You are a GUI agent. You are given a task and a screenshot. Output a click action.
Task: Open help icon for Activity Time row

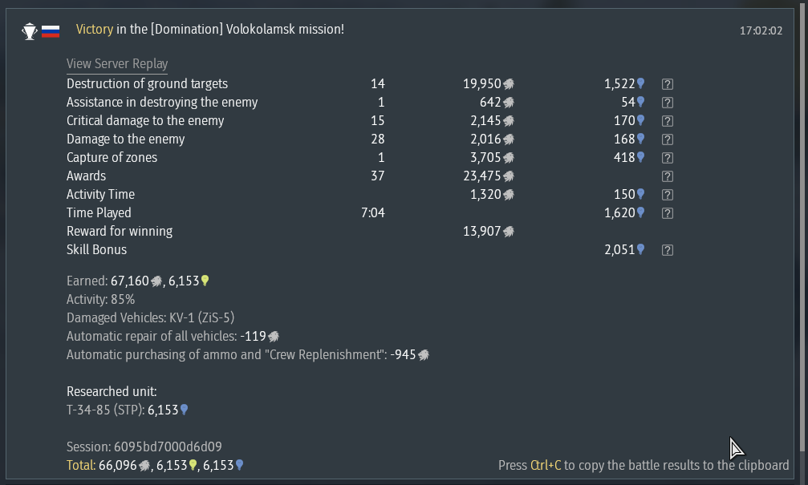pos(667,195)
